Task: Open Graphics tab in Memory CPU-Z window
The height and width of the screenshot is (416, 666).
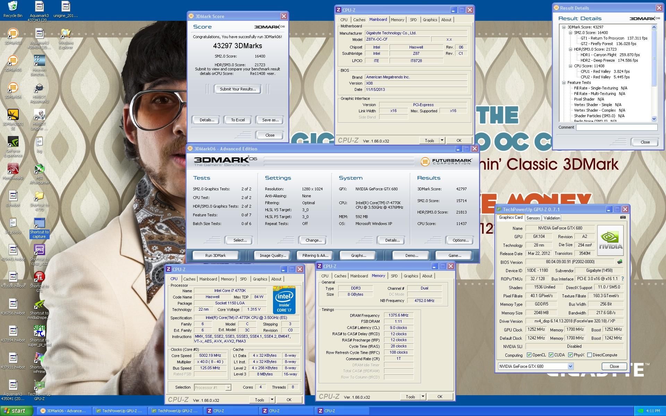Action: pos(411,276)
